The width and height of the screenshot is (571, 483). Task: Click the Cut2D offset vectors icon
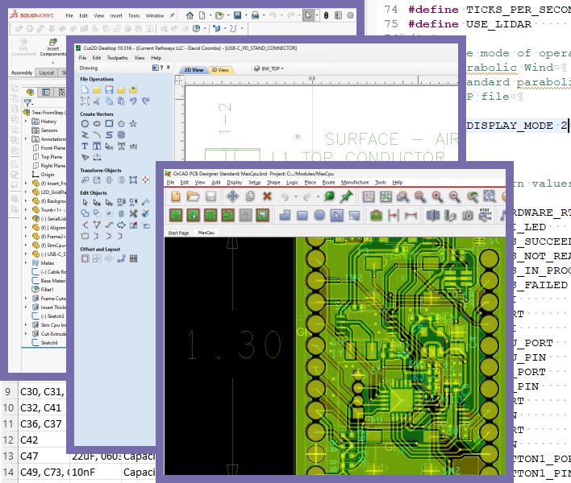click(x=85, y=258)
